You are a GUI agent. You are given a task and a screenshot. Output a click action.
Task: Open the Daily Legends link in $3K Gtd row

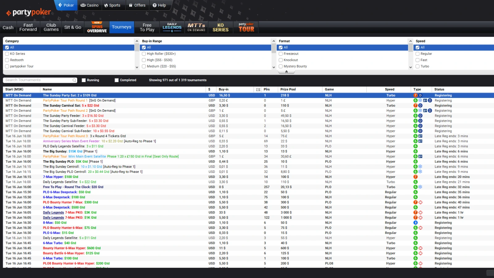(53, 213)
